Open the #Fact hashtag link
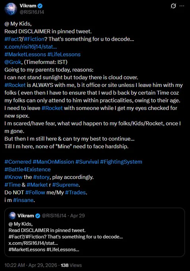 coord(12,39)
